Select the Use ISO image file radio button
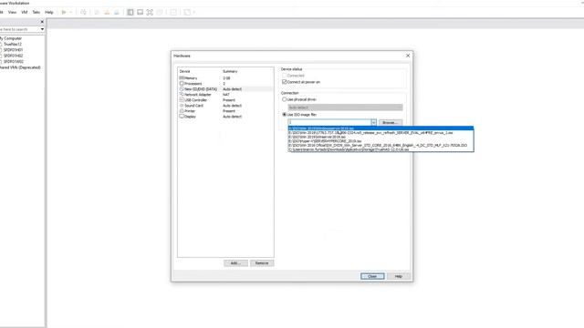This screenshot has height=328, width=584. tap(285, 115)
